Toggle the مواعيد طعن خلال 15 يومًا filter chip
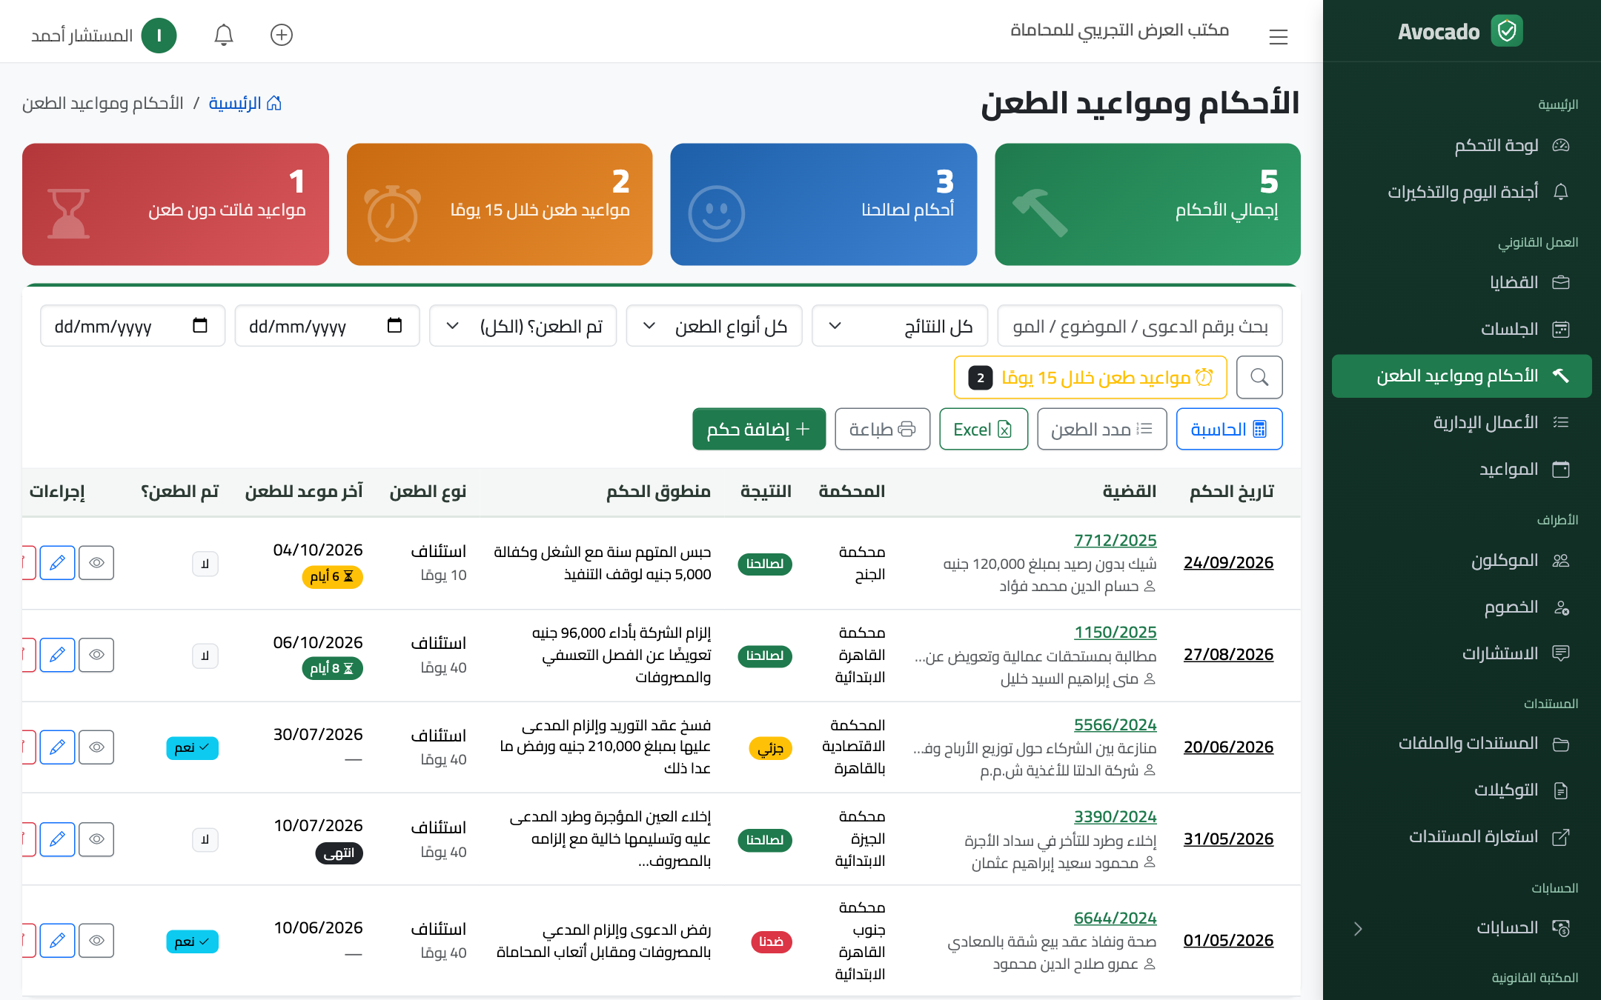 click(x=1090, y=378)
